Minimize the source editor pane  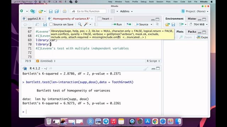pyautogui.click(x=153, y=20)
